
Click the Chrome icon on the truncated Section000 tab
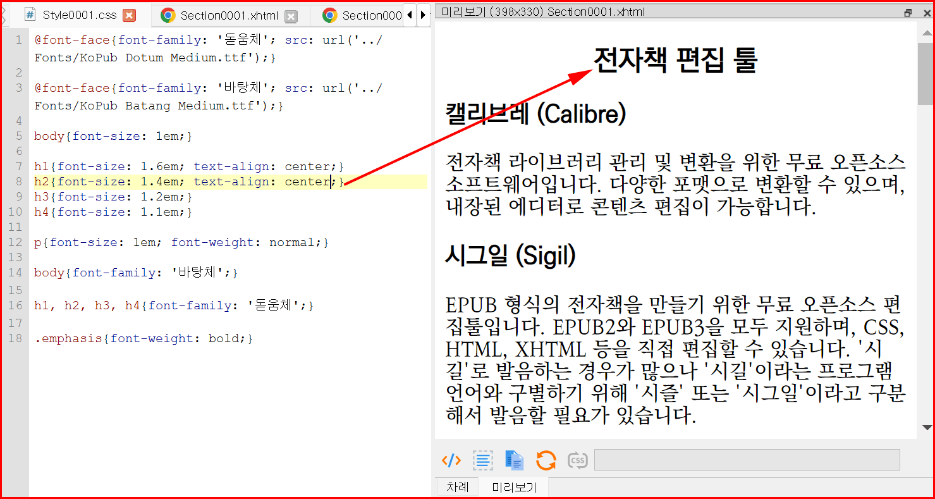pos(329,15)
